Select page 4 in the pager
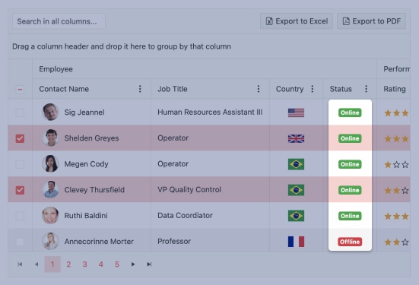This screenshot has height=285, width=419. pos(100,264)
